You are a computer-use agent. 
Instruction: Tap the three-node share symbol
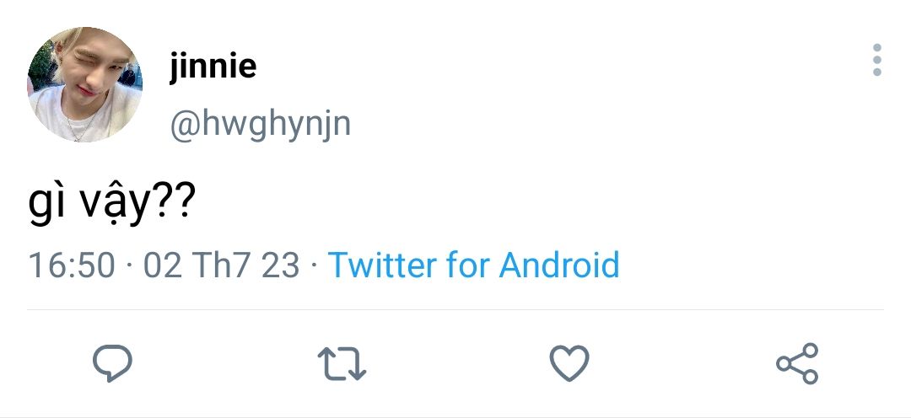(x=797, y=363)
